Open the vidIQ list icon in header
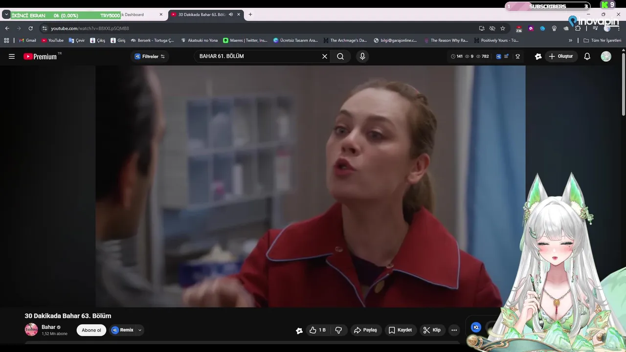This screenshot has height=352, width=626. pyautogui.click(x=506, y=56)
